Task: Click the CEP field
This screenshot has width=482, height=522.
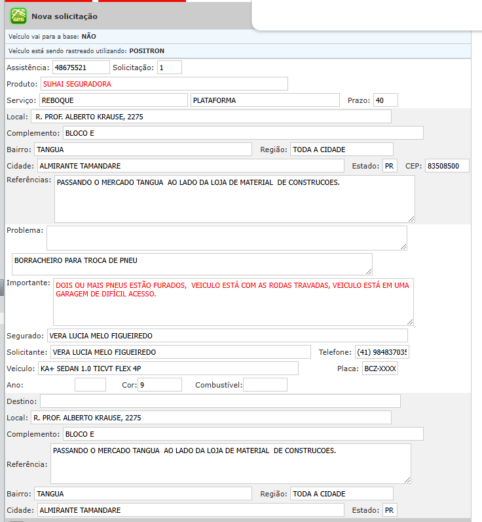Action: 447,166
